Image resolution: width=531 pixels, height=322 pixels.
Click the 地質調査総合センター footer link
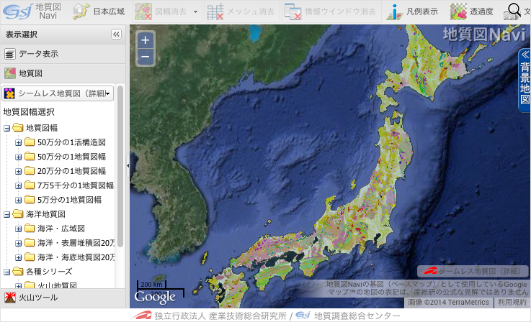pyautogui.click(x=357, y=316)
